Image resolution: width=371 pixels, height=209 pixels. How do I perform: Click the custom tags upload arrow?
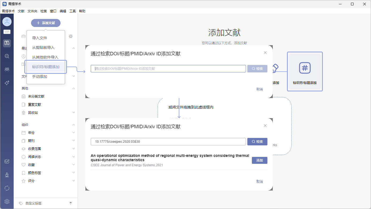point(71,203)
